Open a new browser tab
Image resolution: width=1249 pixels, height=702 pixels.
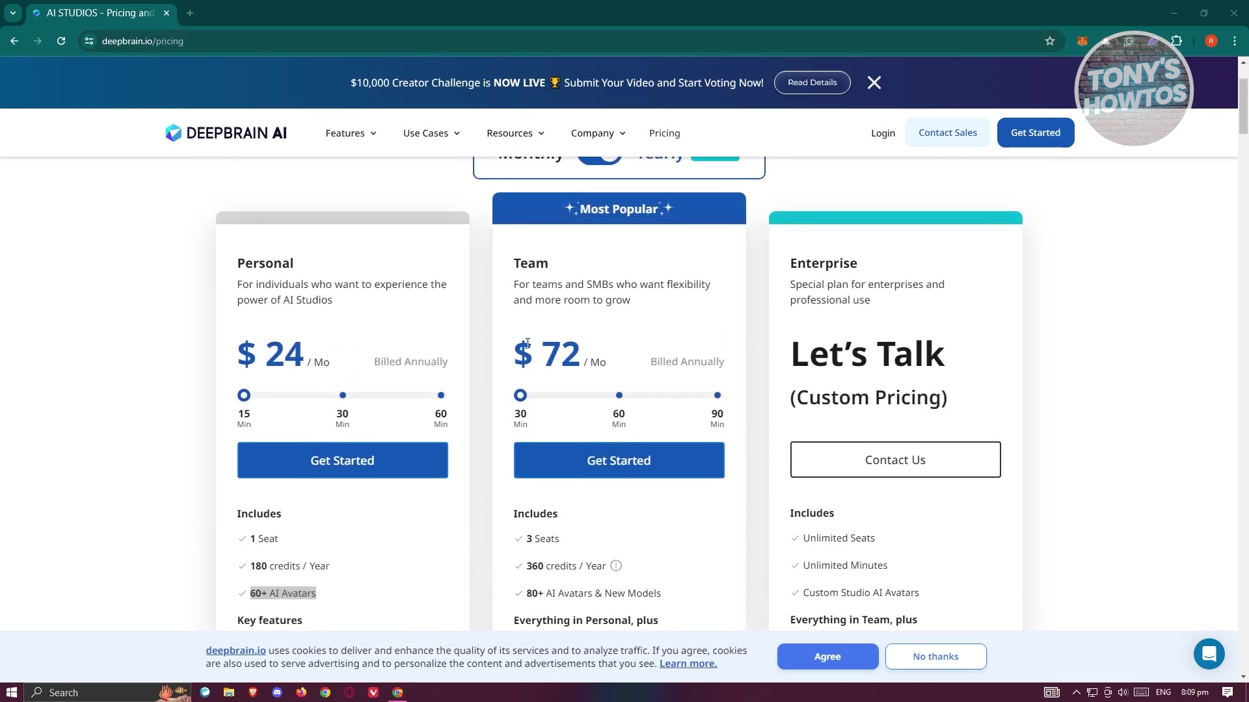(190, 13)
